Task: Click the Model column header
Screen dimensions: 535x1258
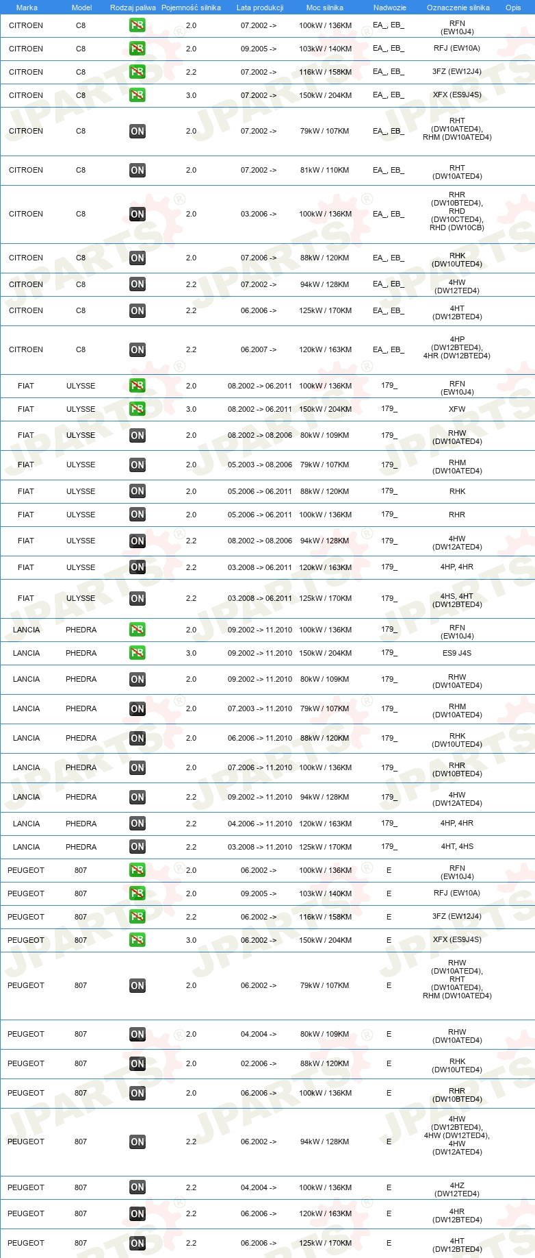Action: (81, 8)
